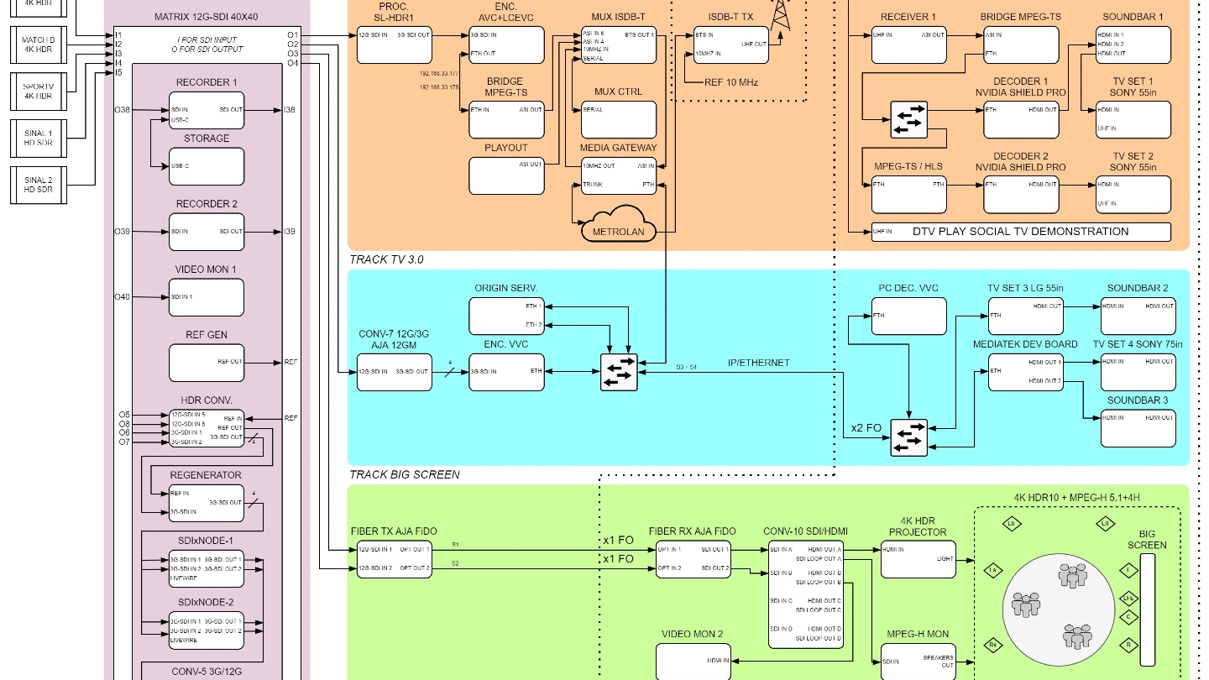Click the 4K HDR PROJECTOR block
Screen dimensions: 1209x680
(x=918, y=559)
